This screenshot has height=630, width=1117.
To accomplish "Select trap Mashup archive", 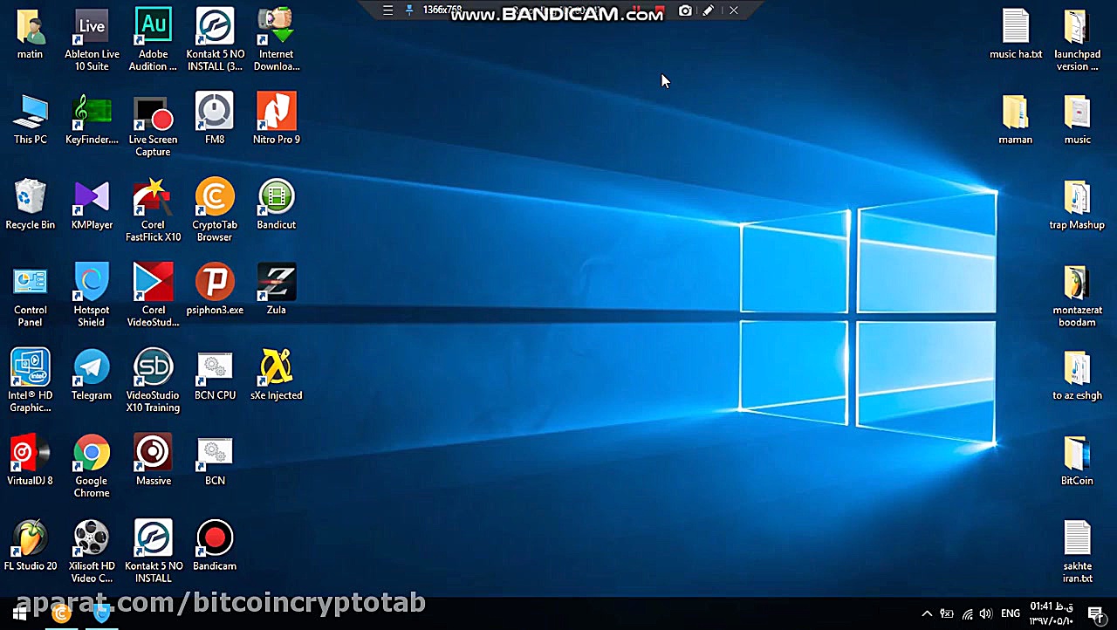I will coord(1077,197).
